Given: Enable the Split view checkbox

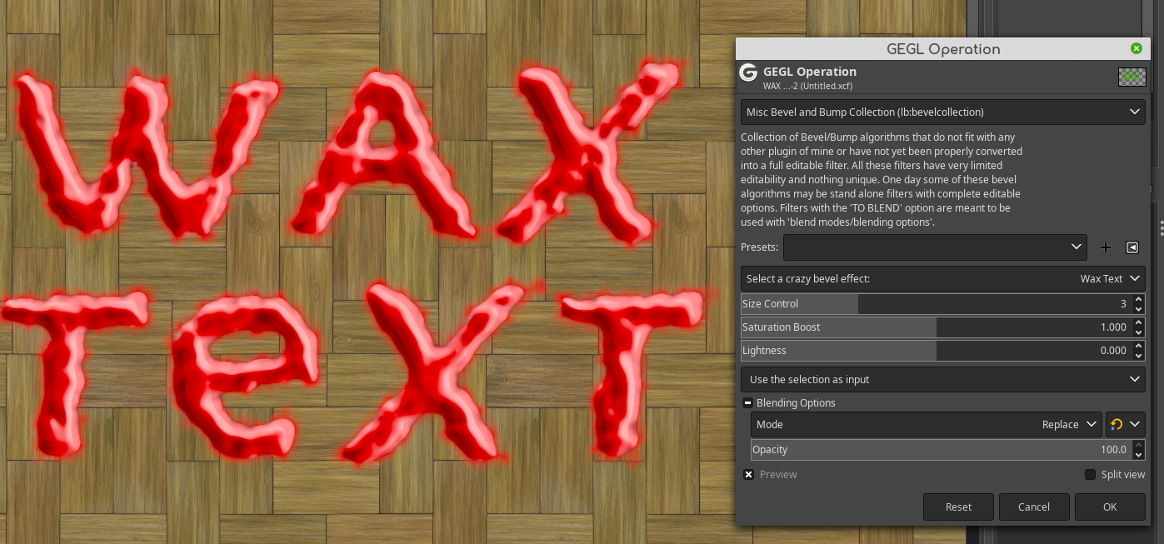Looking at the screenshot, I should (1090, 475).
